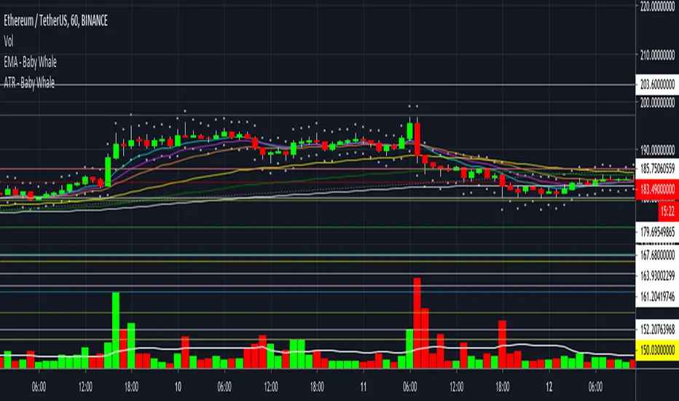The width and height of the screenshot is (679, 401).
Task: Select the white volume moving average line
Action: click(x=318, y=349)
